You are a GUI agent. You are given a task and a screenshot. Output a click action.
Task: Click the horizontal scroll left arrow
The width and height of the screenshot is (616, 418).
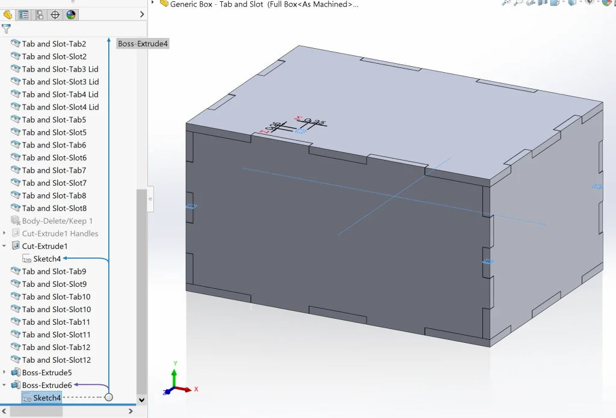4,411
